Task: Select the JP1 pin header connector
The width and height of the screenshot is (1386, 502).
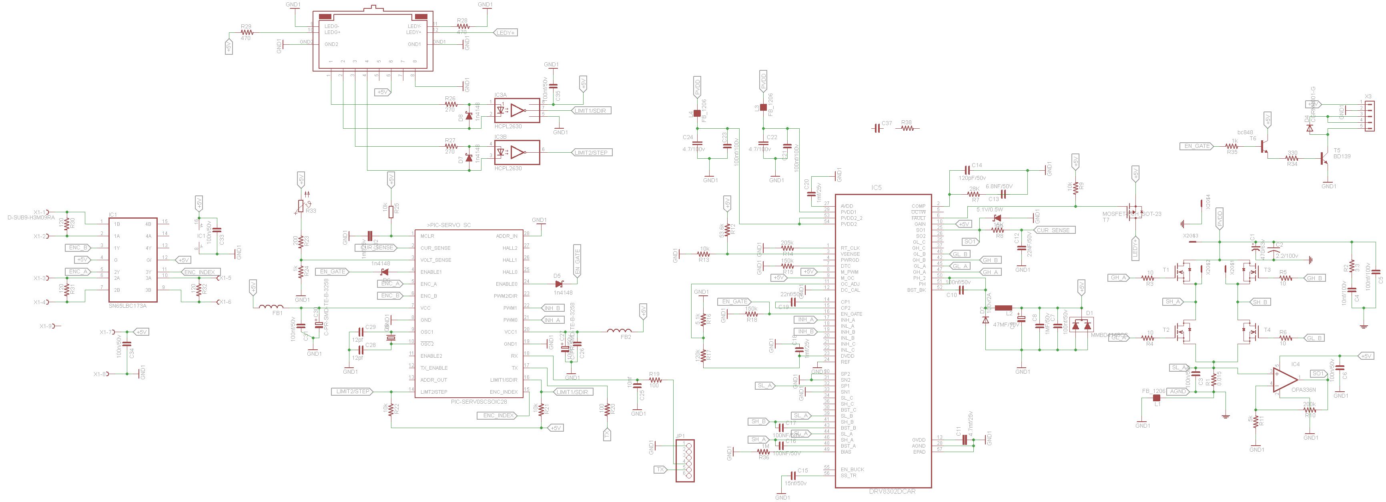Action: [685, 460]
